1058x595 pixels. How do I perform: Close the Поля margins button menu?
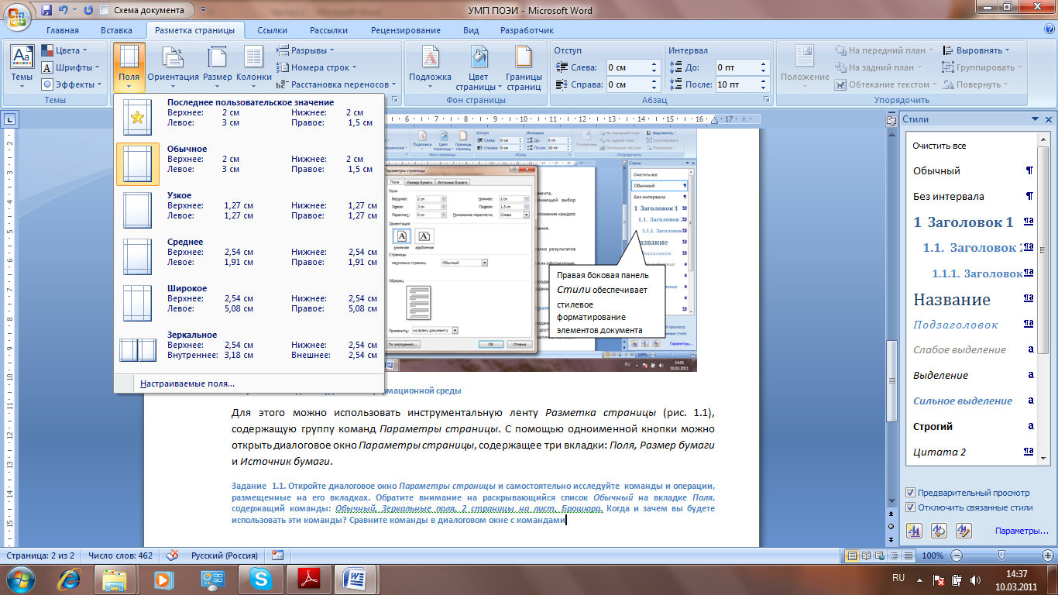(129, 66)
